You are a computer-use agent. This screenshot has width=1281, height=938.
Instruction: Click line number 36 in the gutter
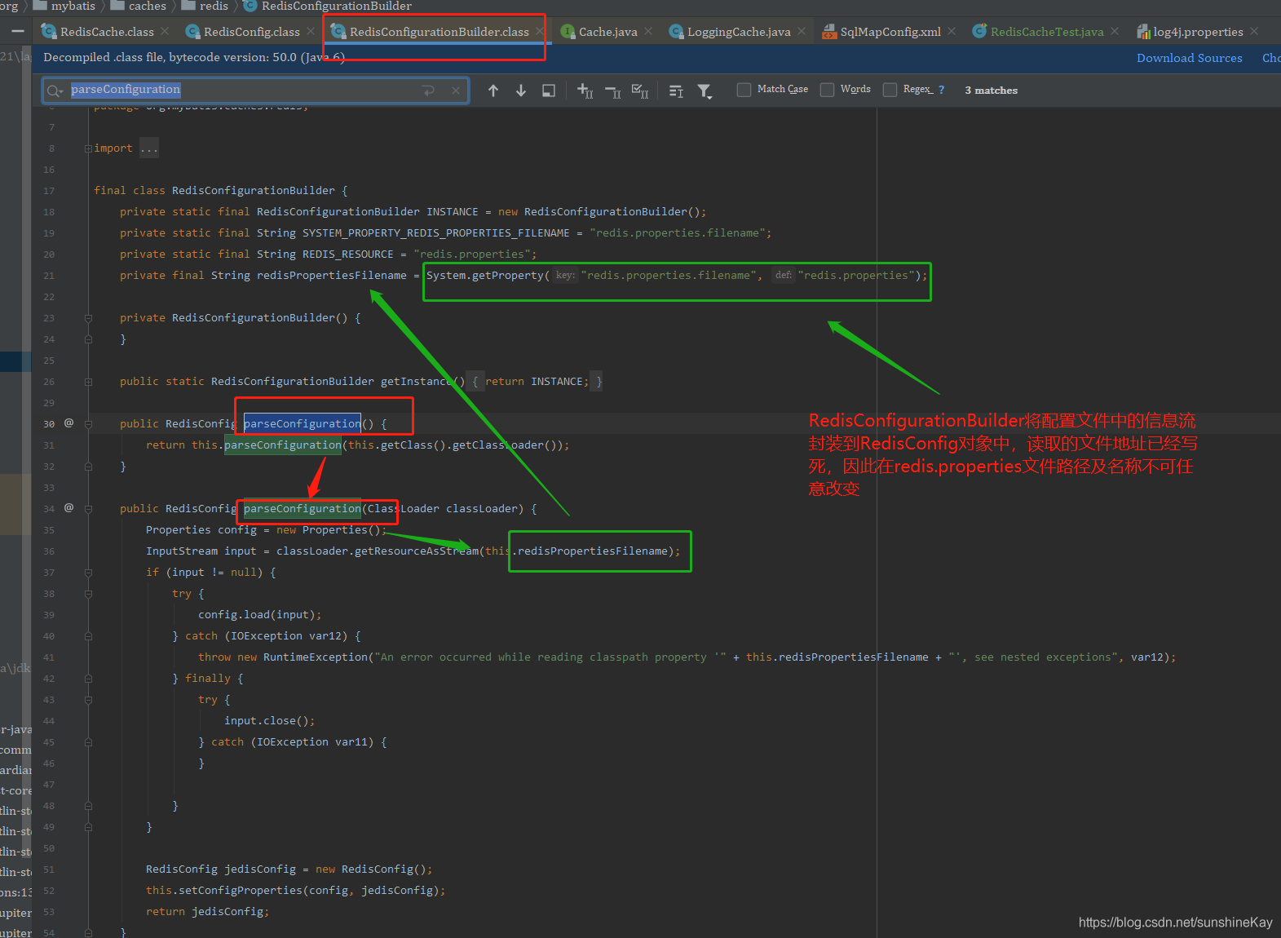click(x=49, y=551)
